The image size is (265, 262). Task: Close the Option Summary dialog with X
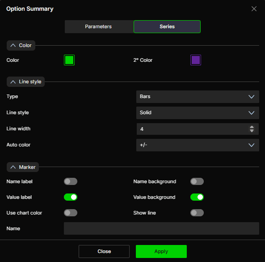[254, 9]
